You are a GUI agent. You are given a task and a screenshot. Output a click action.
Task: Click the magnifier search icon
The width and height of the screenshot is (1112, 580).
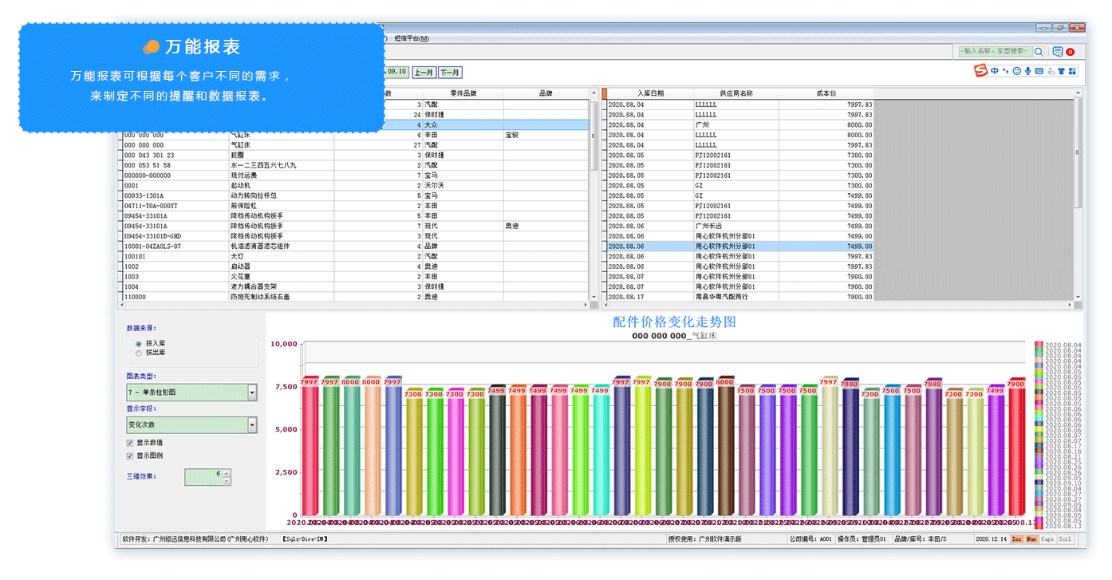(x=1039, y=52)
